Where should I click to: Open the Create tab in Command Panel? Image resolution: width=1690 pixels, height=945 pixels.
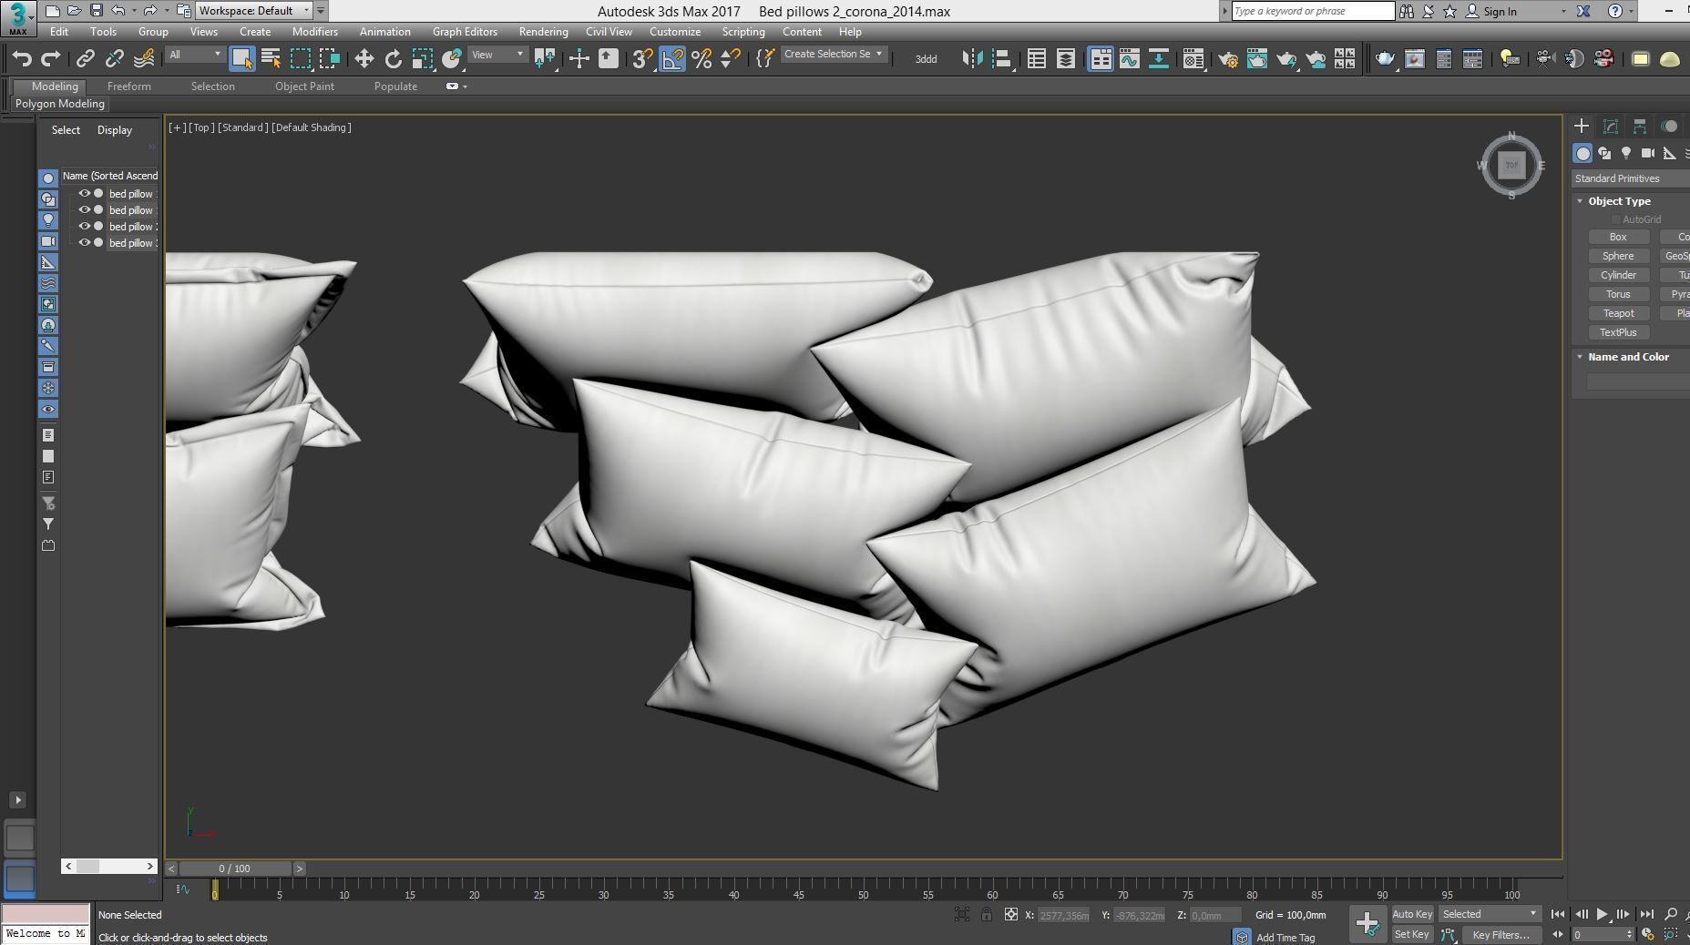click(x=1582, y=127)
